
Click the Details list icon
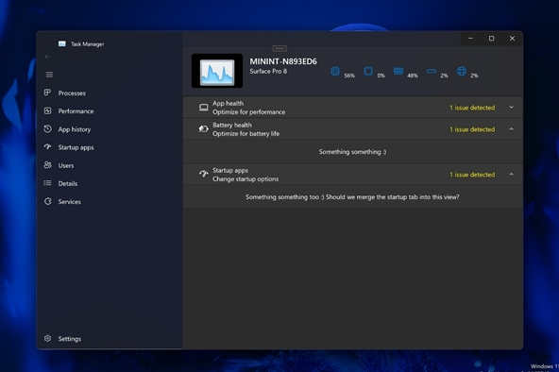tap(47, 183)
